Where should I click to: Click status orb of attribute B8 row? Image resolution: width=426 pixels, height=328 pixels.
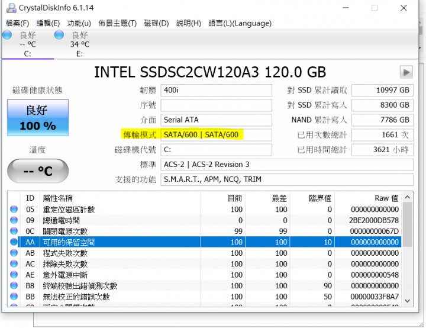point(14,285)
